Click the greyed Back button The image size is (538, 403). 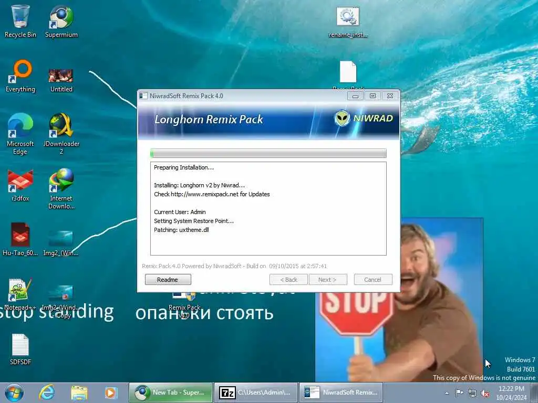(x=288, y=280)
